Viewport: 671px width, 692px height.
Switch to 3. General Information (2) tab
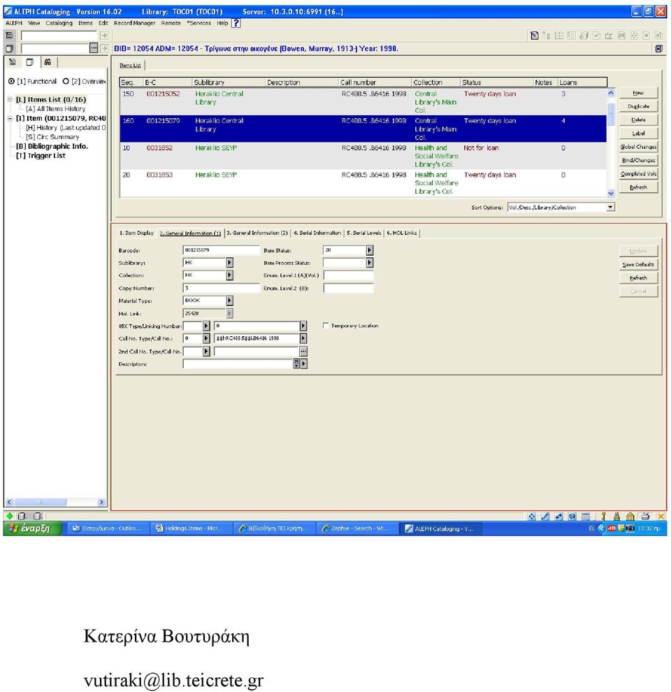tap(257, 233)
